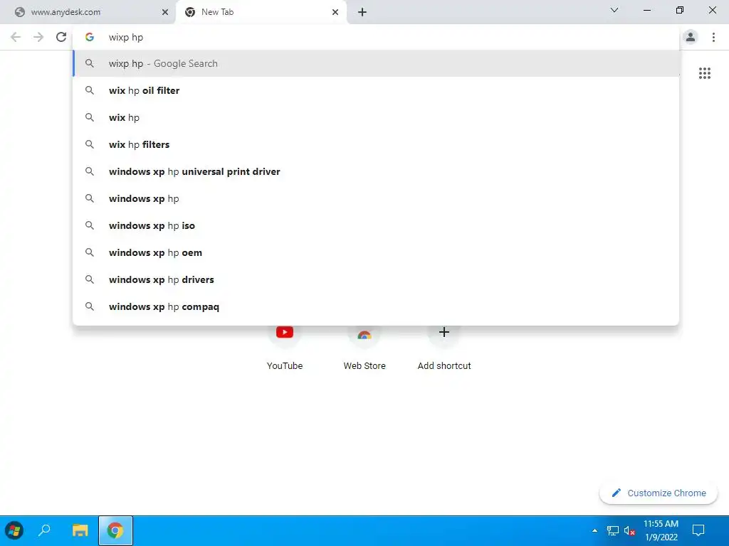Pick 'windows xp hp iso' suggestion
The image size is (729, 546).
[x=376, y=225]
